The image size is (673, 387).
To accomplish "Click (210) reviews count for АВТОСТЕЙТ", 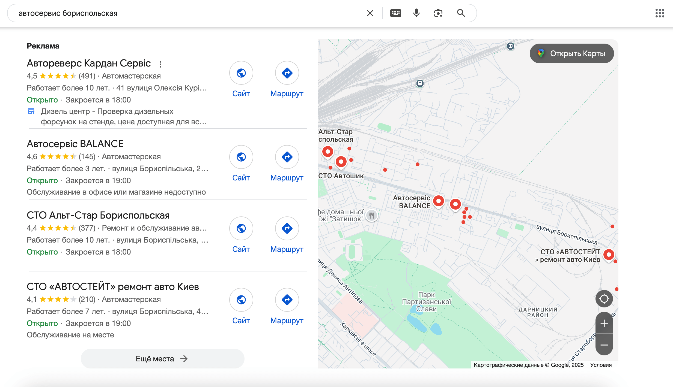I will 87,300.
